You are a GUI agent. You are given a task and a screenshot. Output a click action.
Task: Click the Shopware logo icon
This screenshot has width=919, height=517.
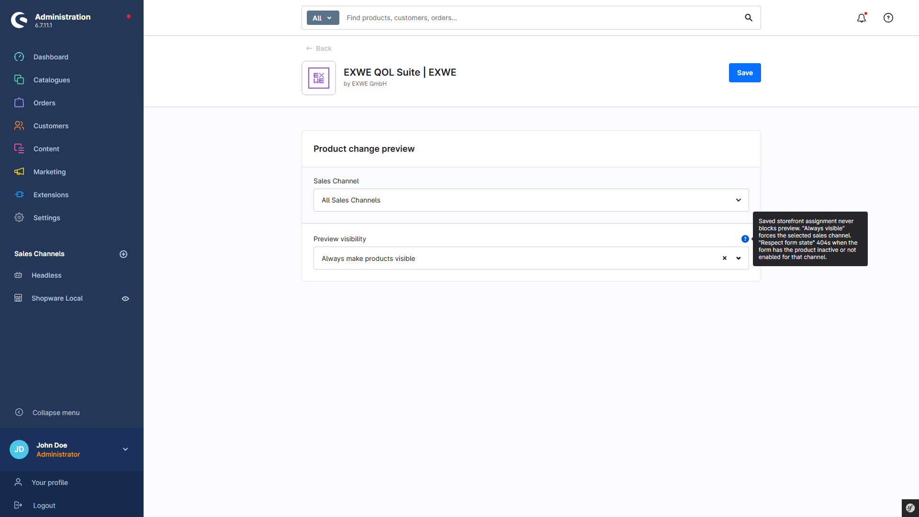19,20
